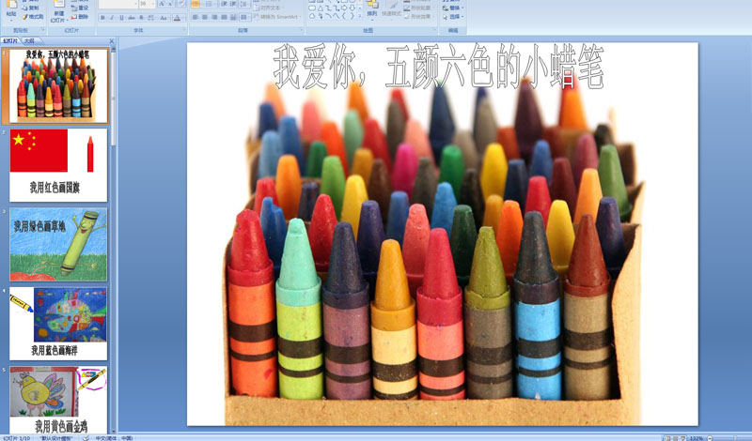Viewport: 752px width, 441px height.
Task: Select slide 1 crayon box thumbnail
Action: pyautogui.click(x=58, y=85)
